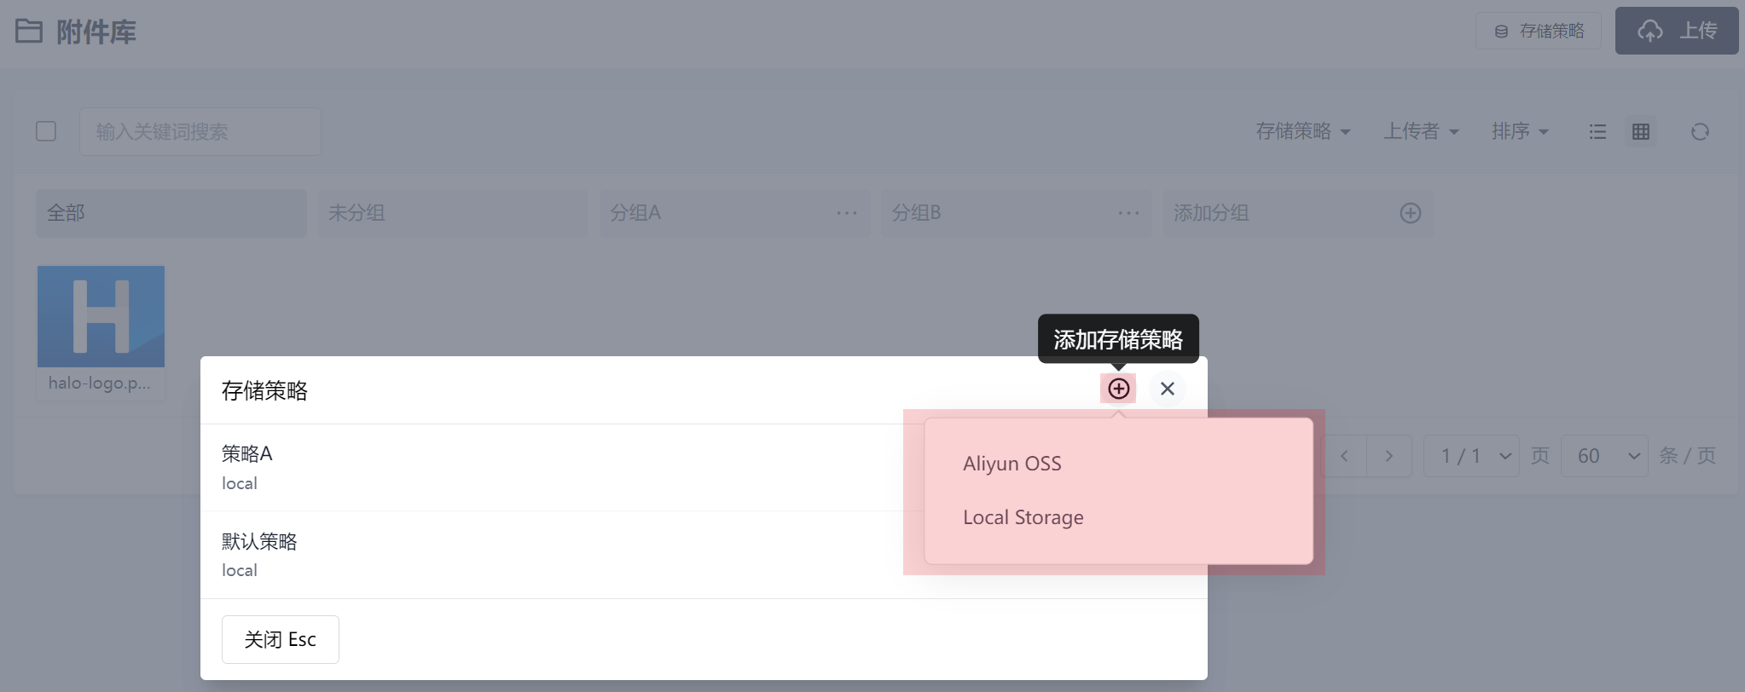The height and width of the screenshot is (692, 1745).
Task: Toggle the select-all attachments checkbox
Action: (46, 131)
